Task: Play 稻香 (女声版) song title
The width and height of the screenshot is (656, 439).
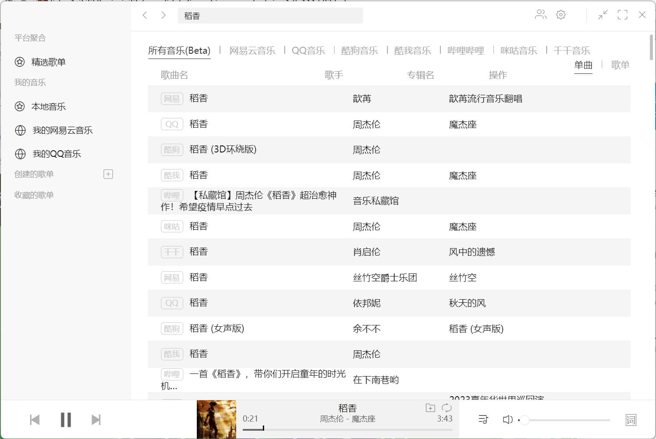Action: point(217,328)
